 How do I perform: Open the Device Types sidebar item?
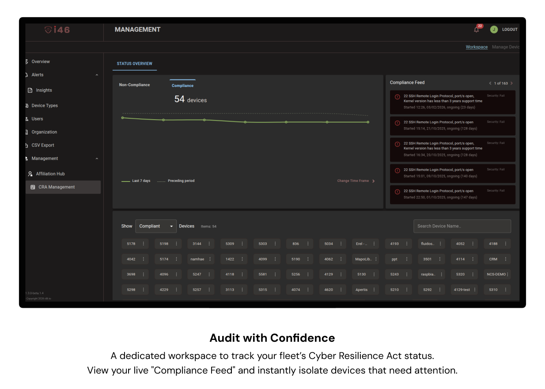(x=45, y=106)
